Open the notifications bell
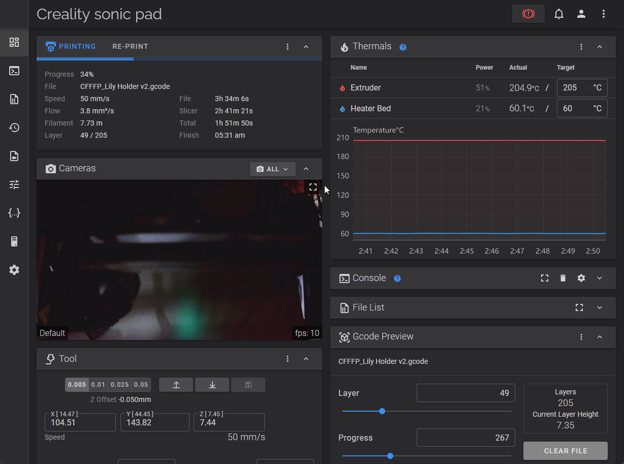 click(x=559, y=14)
